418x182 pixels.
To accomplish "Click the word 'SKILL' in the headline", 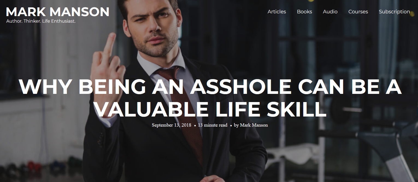I will (297, 109).
